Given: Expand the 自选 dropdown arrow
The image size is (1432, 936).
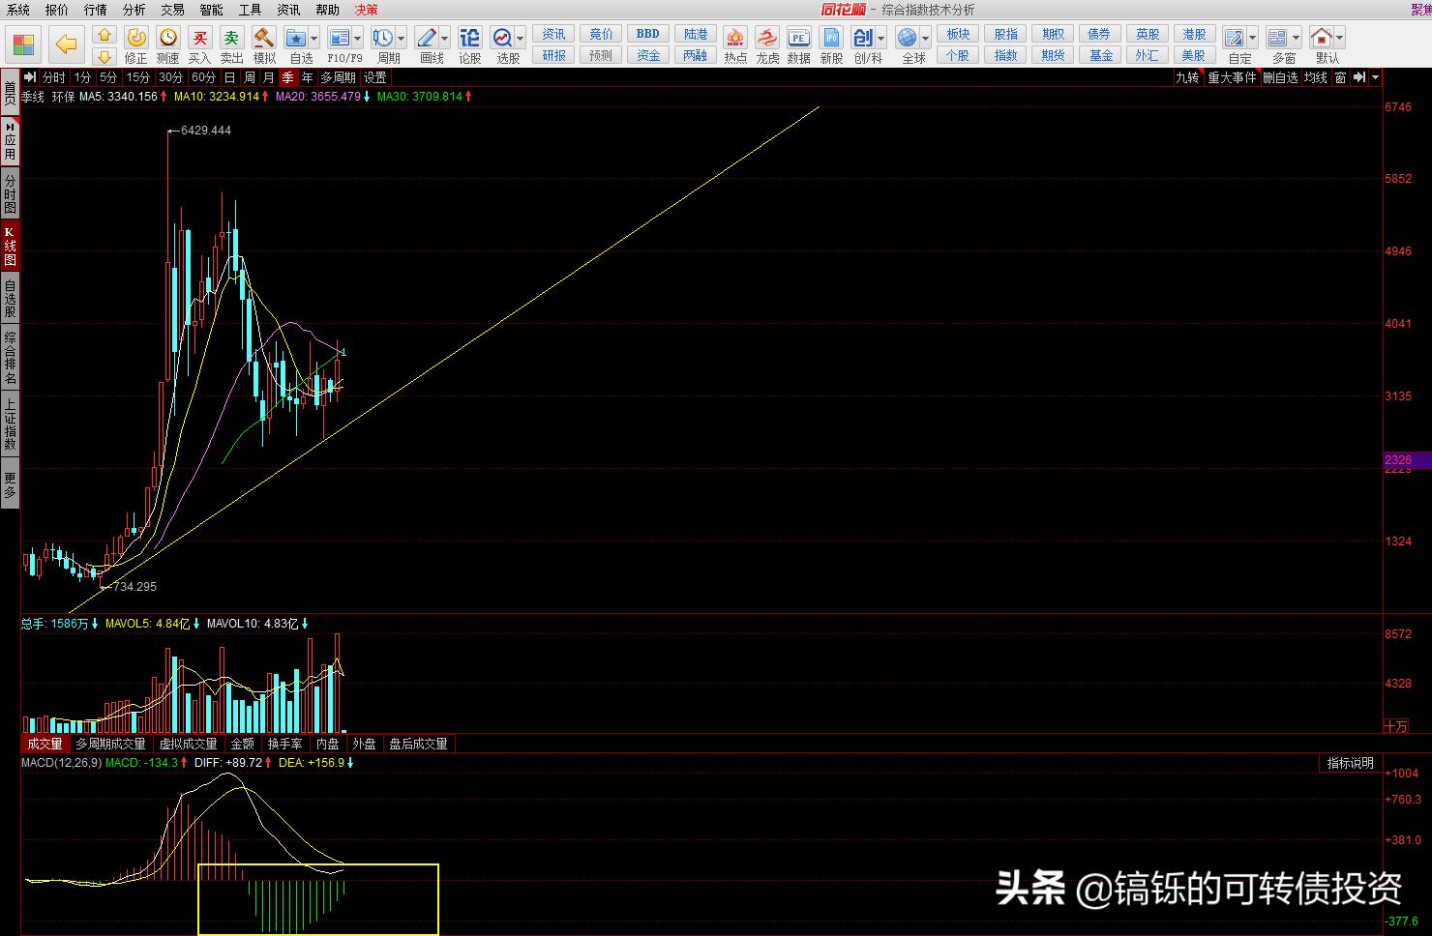Looking at the screenshot, I should (314, 39).
